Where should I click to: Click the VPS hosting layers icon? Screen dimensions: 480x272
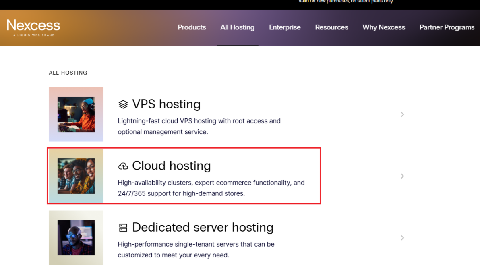tap(123, 104)
